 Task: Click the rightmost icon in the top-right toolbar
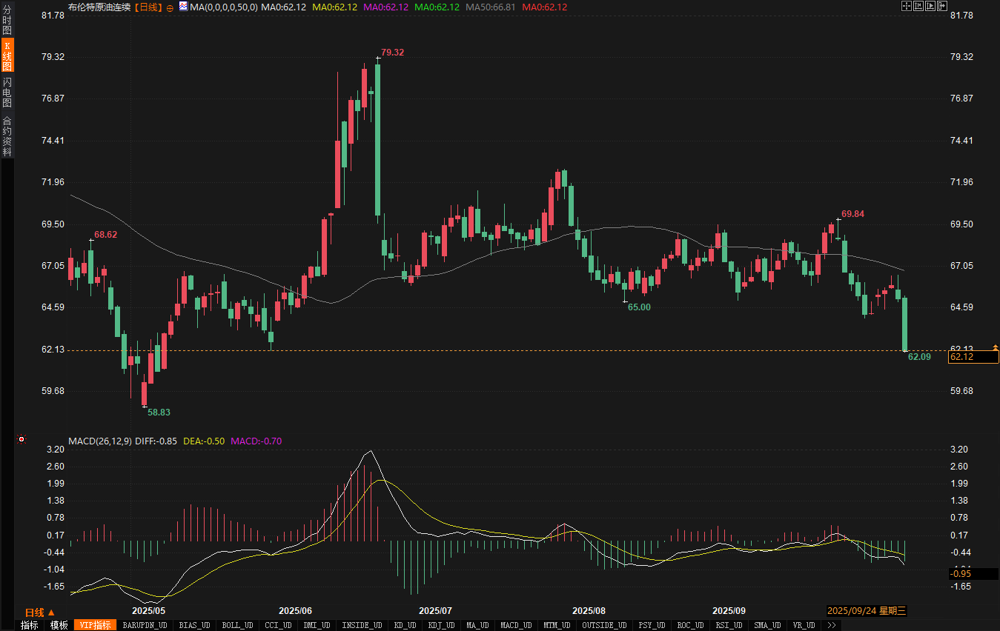pos(943,6)
